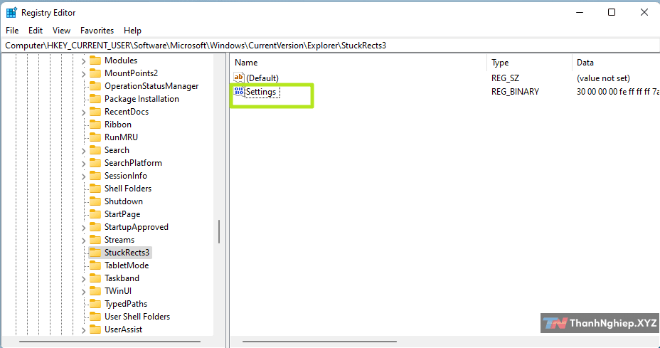660x348 pixels.
Task: Expand the Modules key
Action: tap(83, 61)
